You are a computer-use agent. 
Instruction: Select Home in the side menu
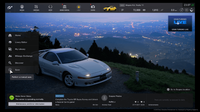(22, 35)
